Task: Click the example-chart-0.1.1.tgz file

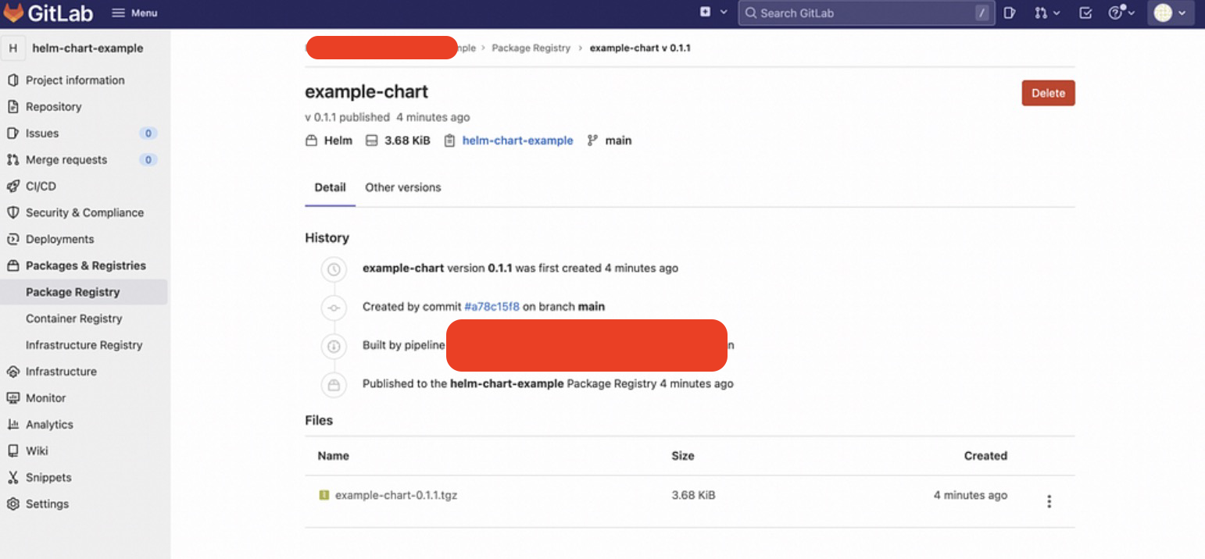Action: (396, 495)
